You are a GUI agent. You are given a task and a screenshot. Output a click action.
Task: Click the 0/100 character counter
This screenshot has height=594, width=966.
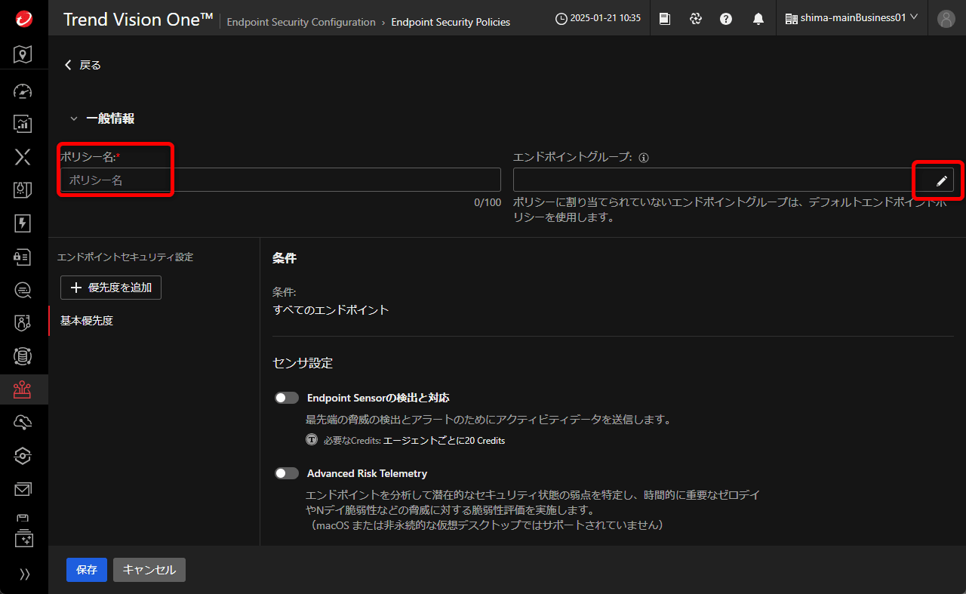(x=488, y=202)
